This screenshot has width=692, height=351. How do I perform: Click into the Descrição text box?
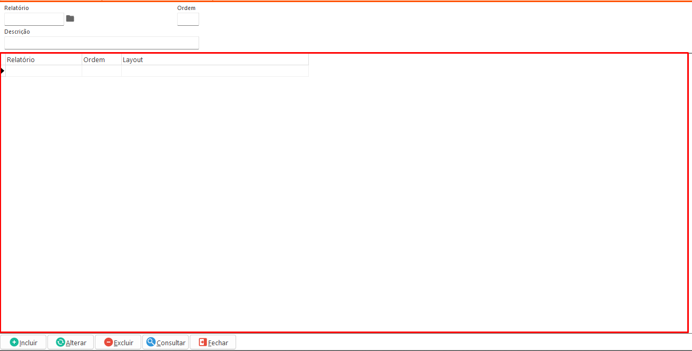coord(101,43)
